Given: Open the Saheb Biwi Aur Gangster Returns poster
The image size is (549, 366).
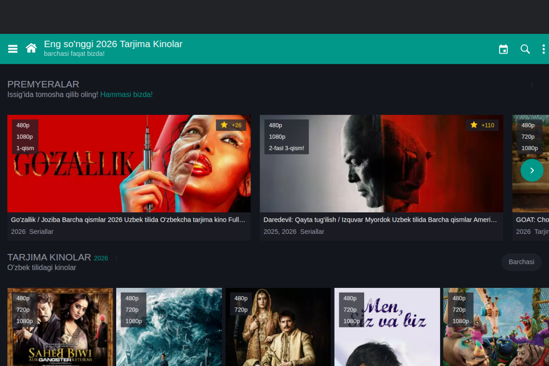Looking at the screenshot, I should [x=60, y=327].
